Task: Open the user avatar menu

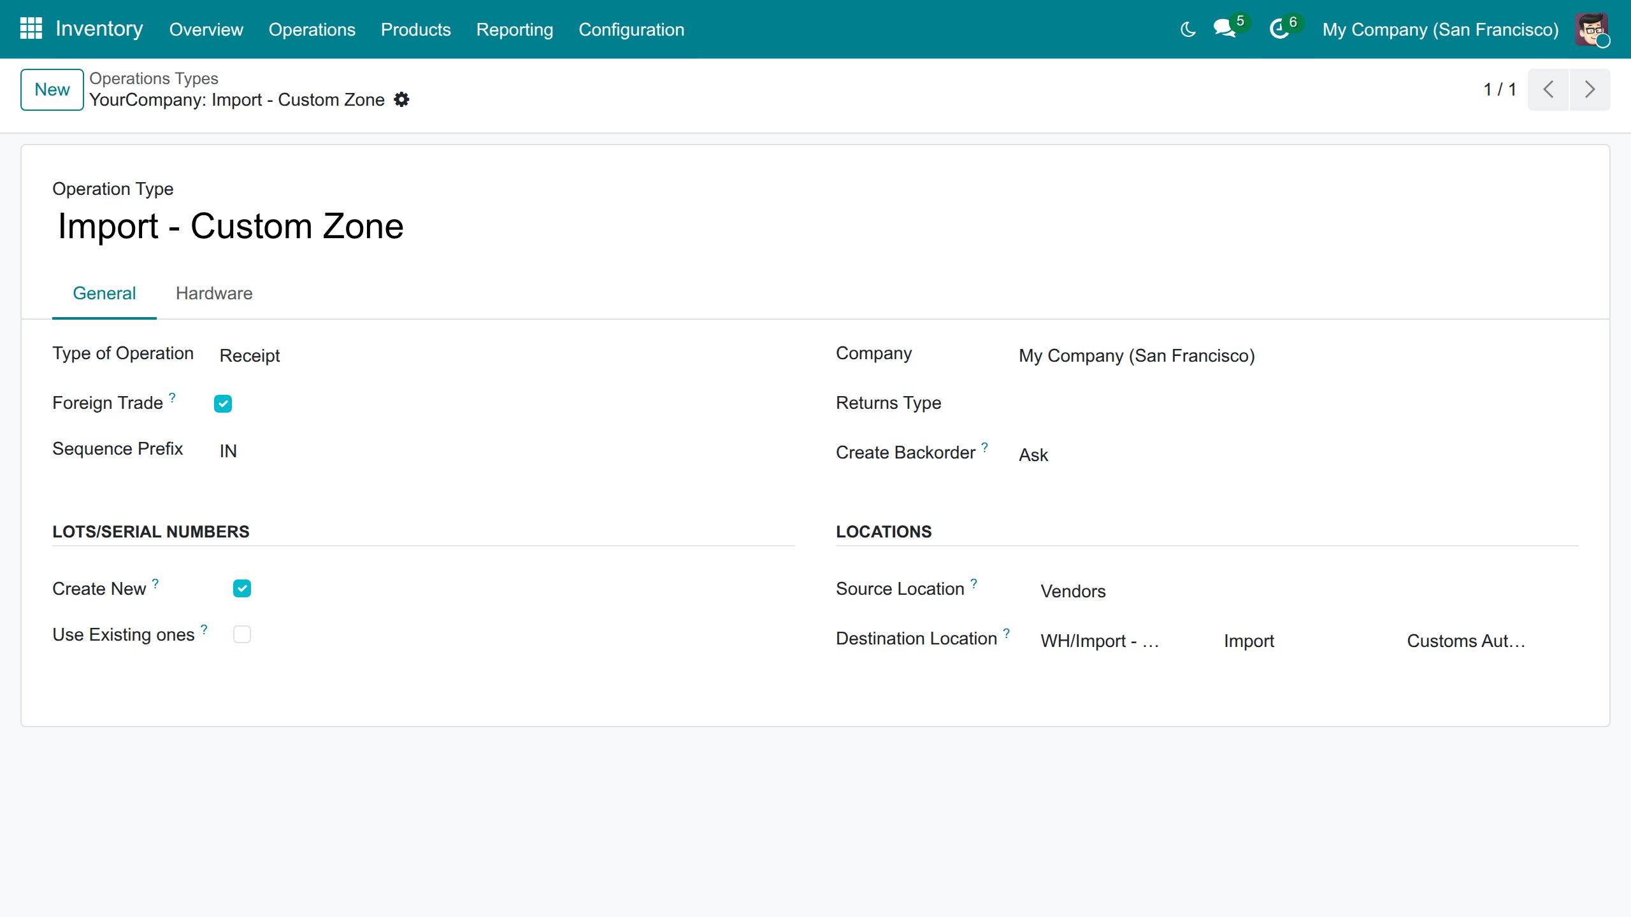Action: [1591, 29]
